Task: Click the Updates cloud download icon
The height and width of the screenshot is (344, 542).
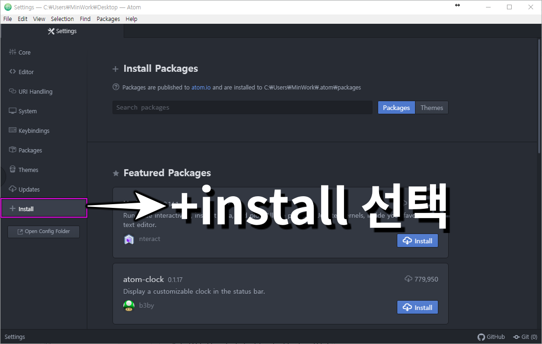Action: tap(13, 189)
